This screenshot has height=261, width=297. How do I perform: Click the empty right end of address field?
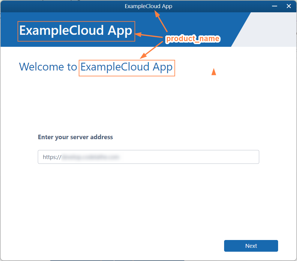coord(234,157)
